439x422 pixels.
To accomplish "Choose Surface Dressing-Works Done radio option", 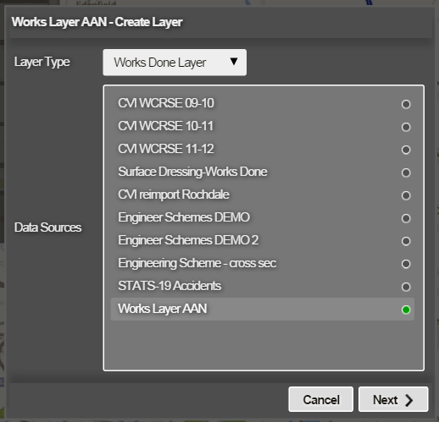I will [x=406, y=173].
